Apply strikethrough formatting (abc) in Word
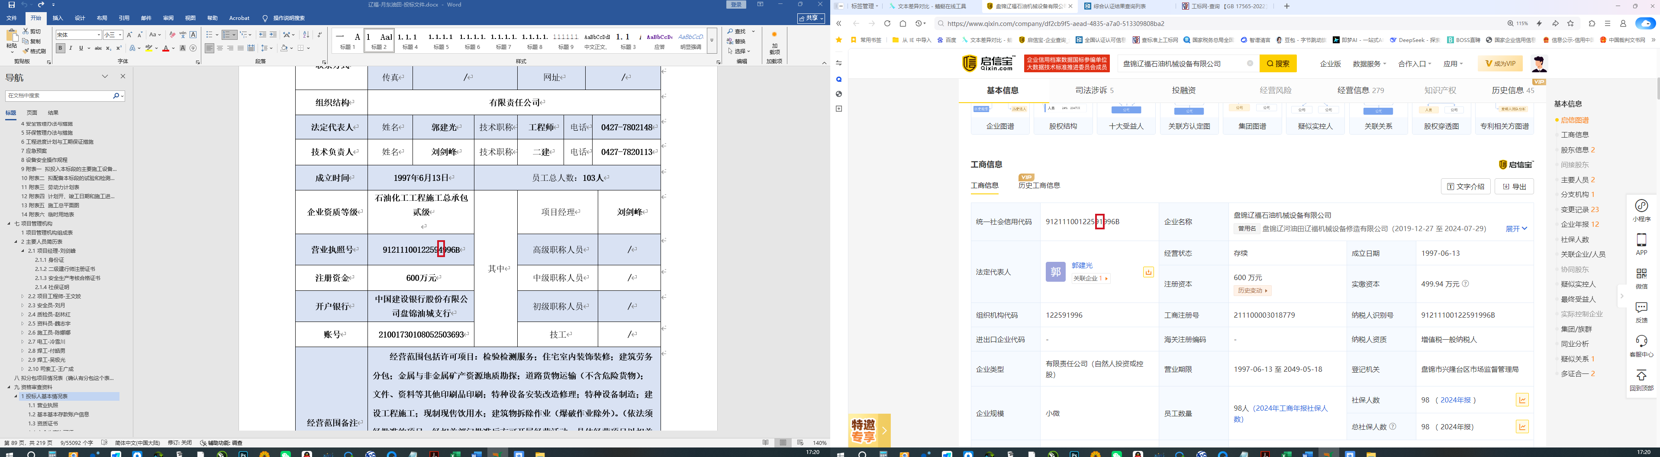This screenshot has height=457, width=1660. point(98,48)
